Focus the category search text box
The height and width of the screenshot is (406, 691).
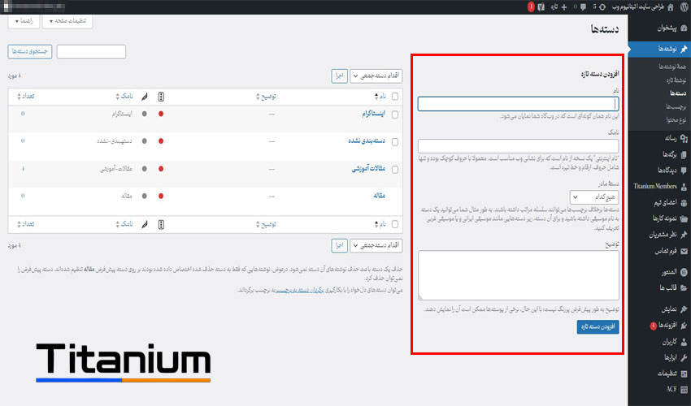pos(91,51)
